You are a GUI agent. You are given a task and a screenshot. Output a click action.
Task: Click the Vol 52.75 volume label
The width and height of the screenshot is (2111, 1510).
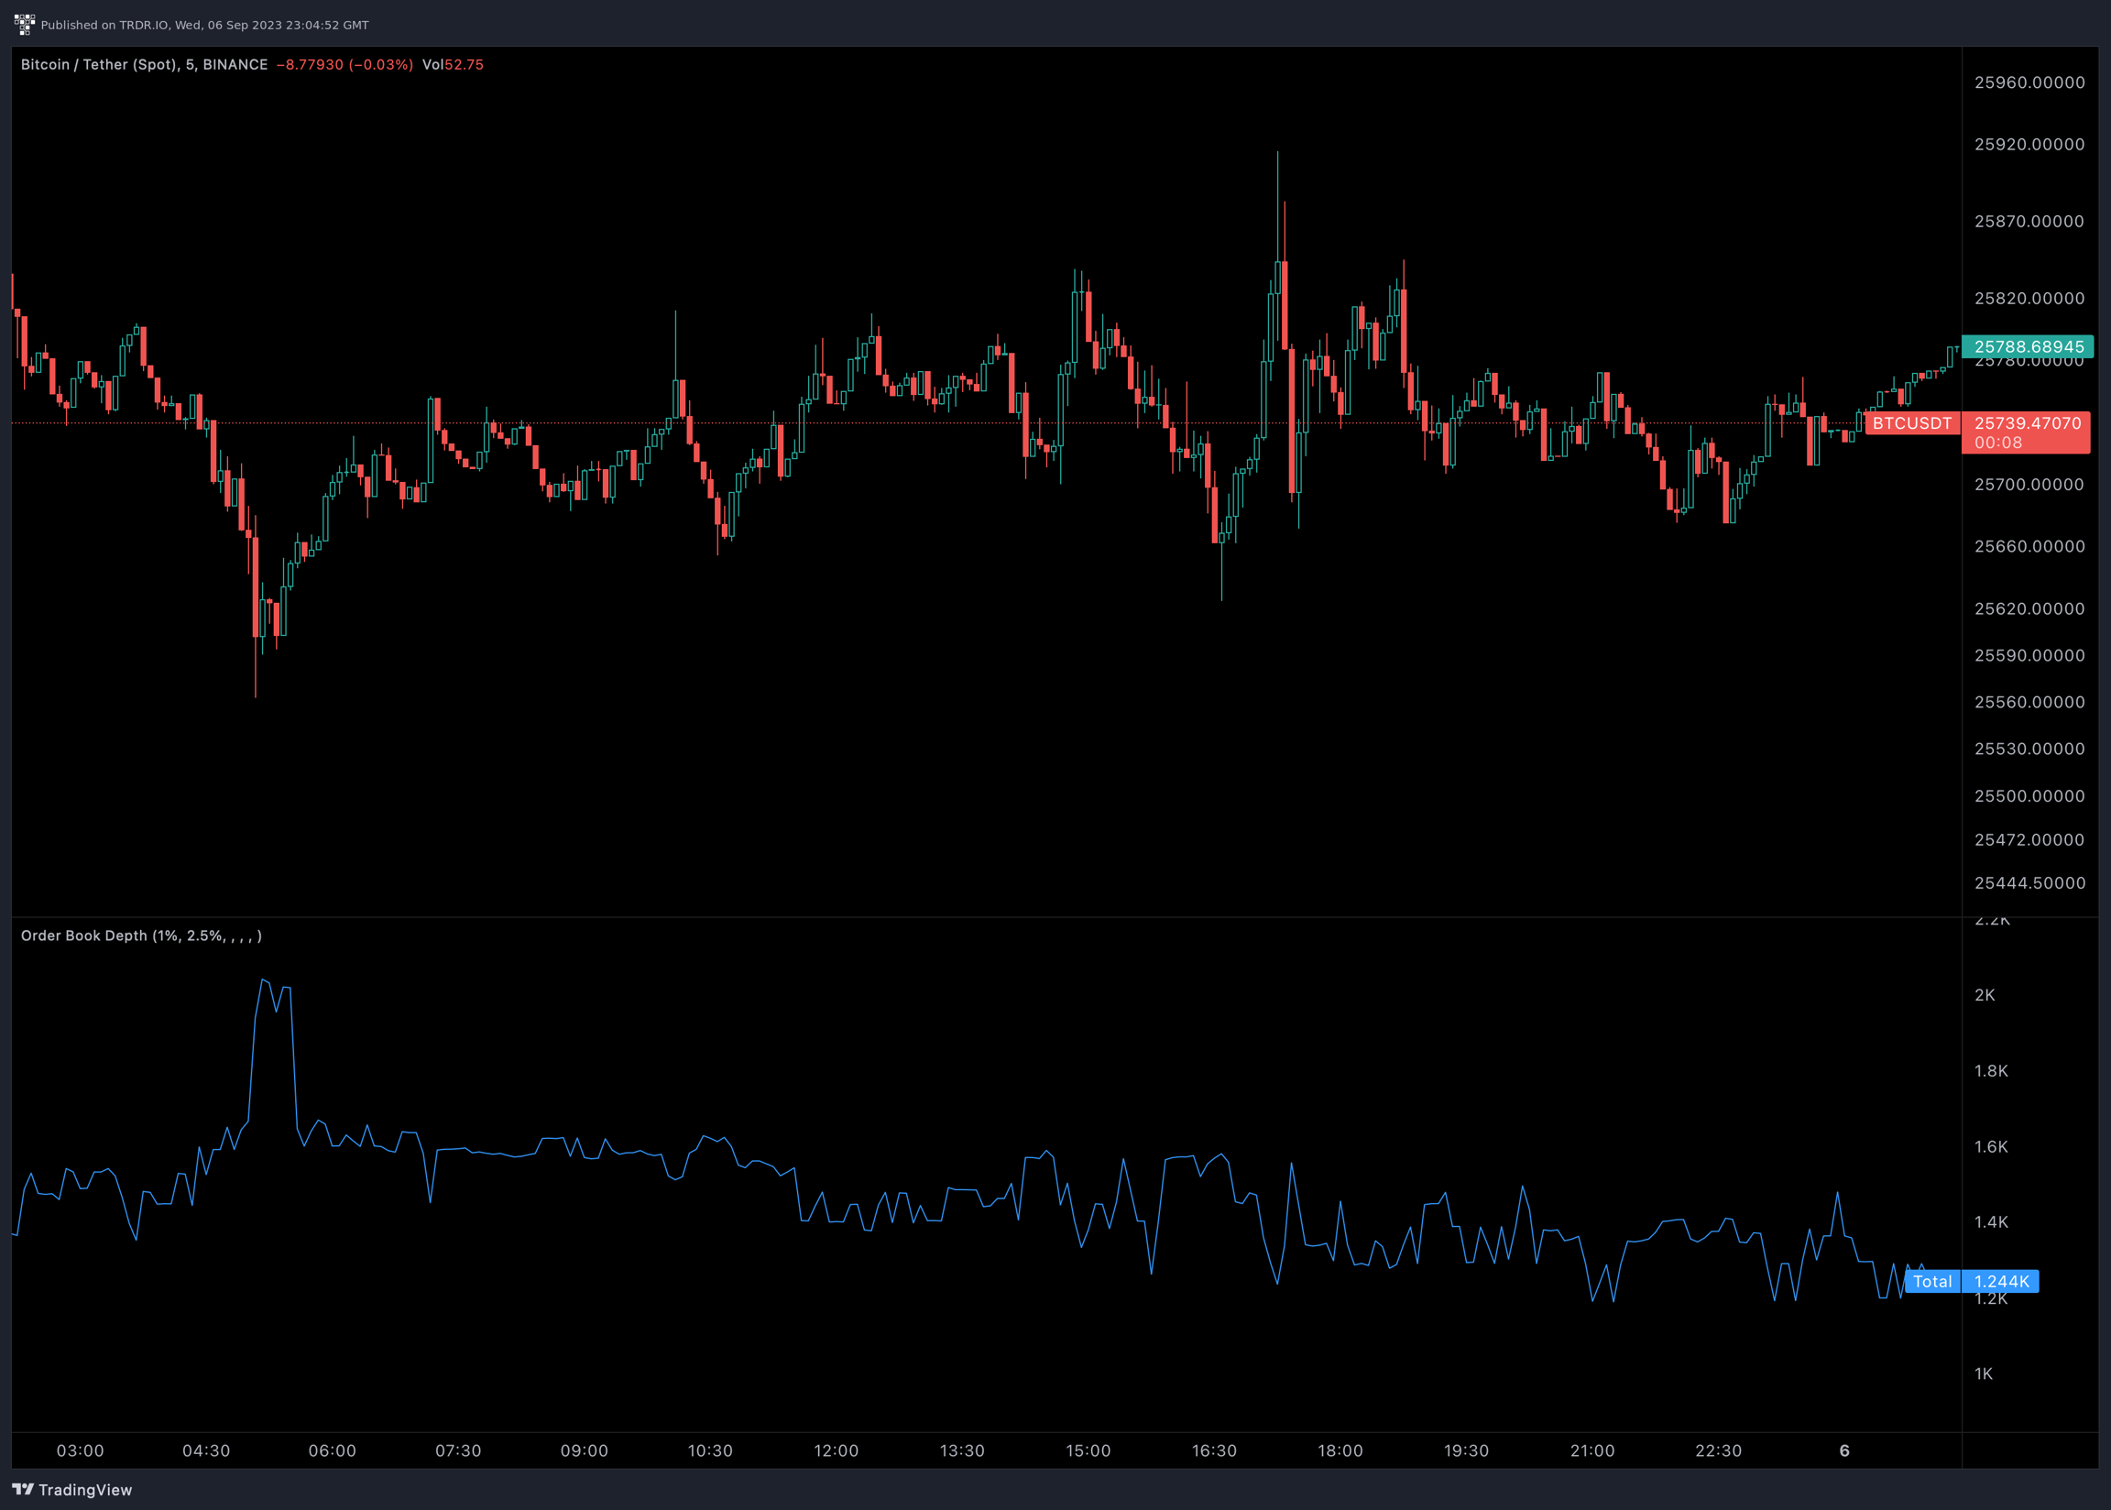pyautogui.click(x=453, y=64)
